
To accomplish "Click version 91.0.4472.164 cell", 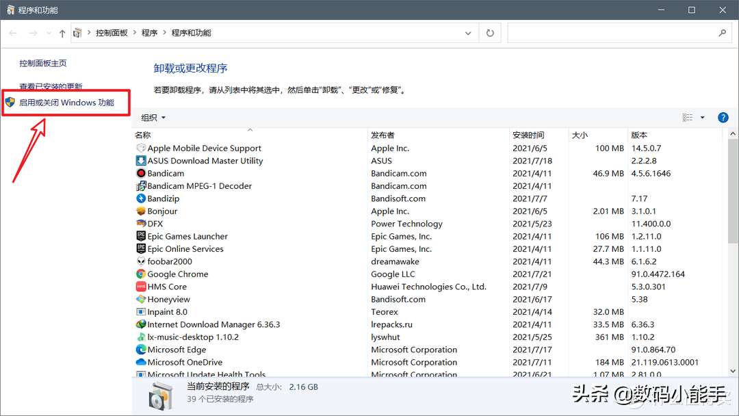I will [x=658, y=274].
